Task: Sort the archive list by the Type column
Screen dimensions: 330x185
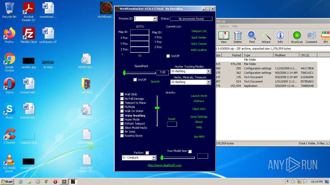Action: coord(258,55)
